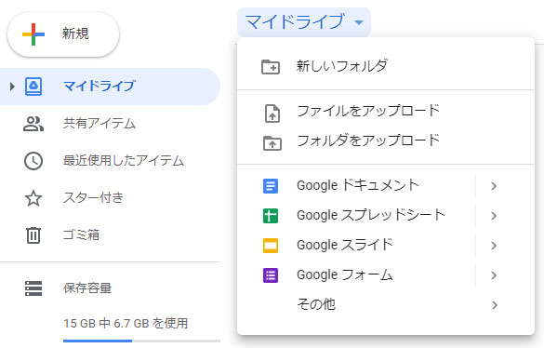Expand the マイドライブ tree triangle in sidebar

pyautogui.click(x=12, y=87)
